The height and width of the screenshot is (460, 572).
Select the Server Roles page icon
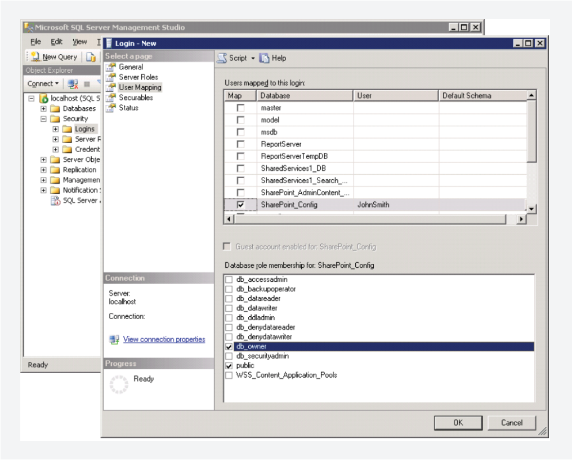111,77
